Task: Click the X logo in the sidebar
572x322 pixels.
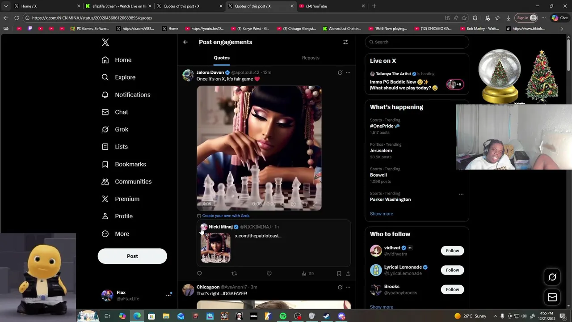Action: point(105,42)
